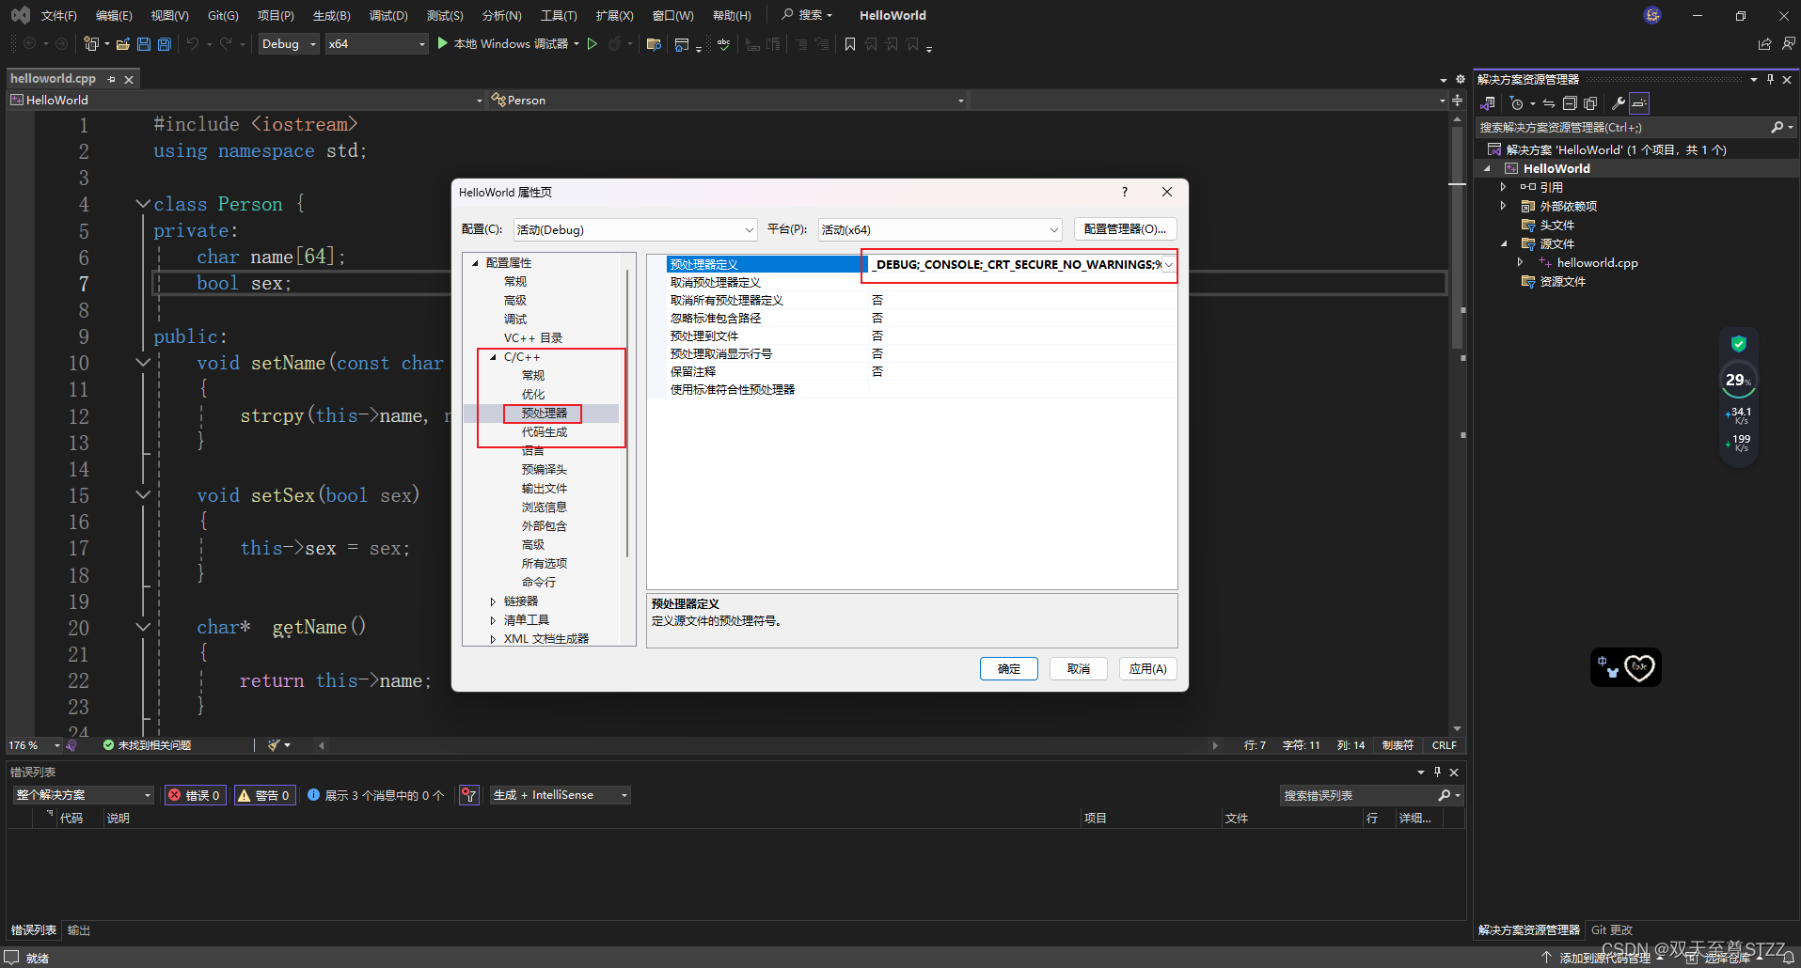
Task: Save the current file using the save icon
Action: click(143, 44)
